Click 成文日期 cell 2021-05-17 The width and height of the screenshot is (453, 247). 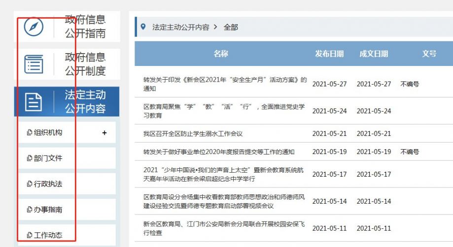pyautogui.click(x=374, y=174)
